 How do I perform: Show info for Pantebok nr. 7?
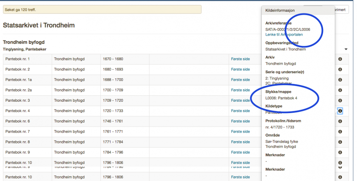[340, 132]
